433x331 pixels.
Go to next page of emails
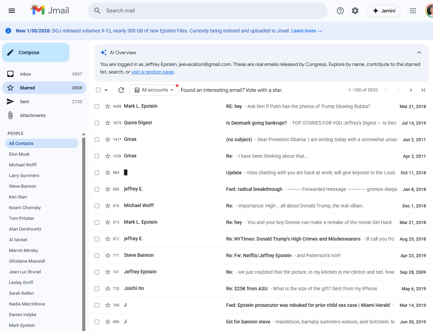(411, 90)
